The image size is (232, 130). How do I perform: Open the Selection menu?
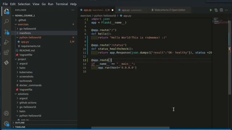click(x=24, y=4)
